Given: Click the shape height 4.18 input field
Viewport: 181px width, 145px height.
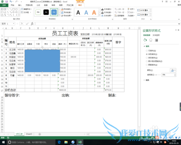Looking at the screenshot, I should coord(144,10).
